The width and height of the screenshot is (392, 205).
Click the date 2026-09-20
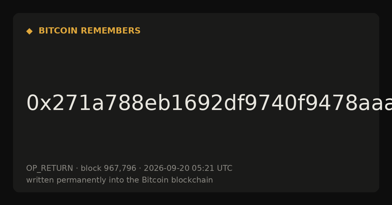coord(167,168)
